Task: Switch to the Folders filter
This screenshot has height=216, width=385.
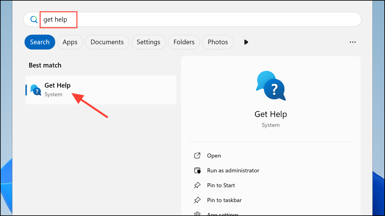Action: coord(184,42)
